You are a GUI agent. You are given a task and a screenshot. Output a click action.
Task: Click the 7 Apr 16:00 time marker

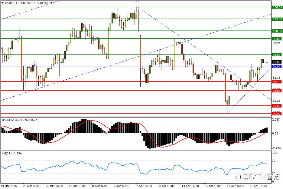(x=144, y=186)
